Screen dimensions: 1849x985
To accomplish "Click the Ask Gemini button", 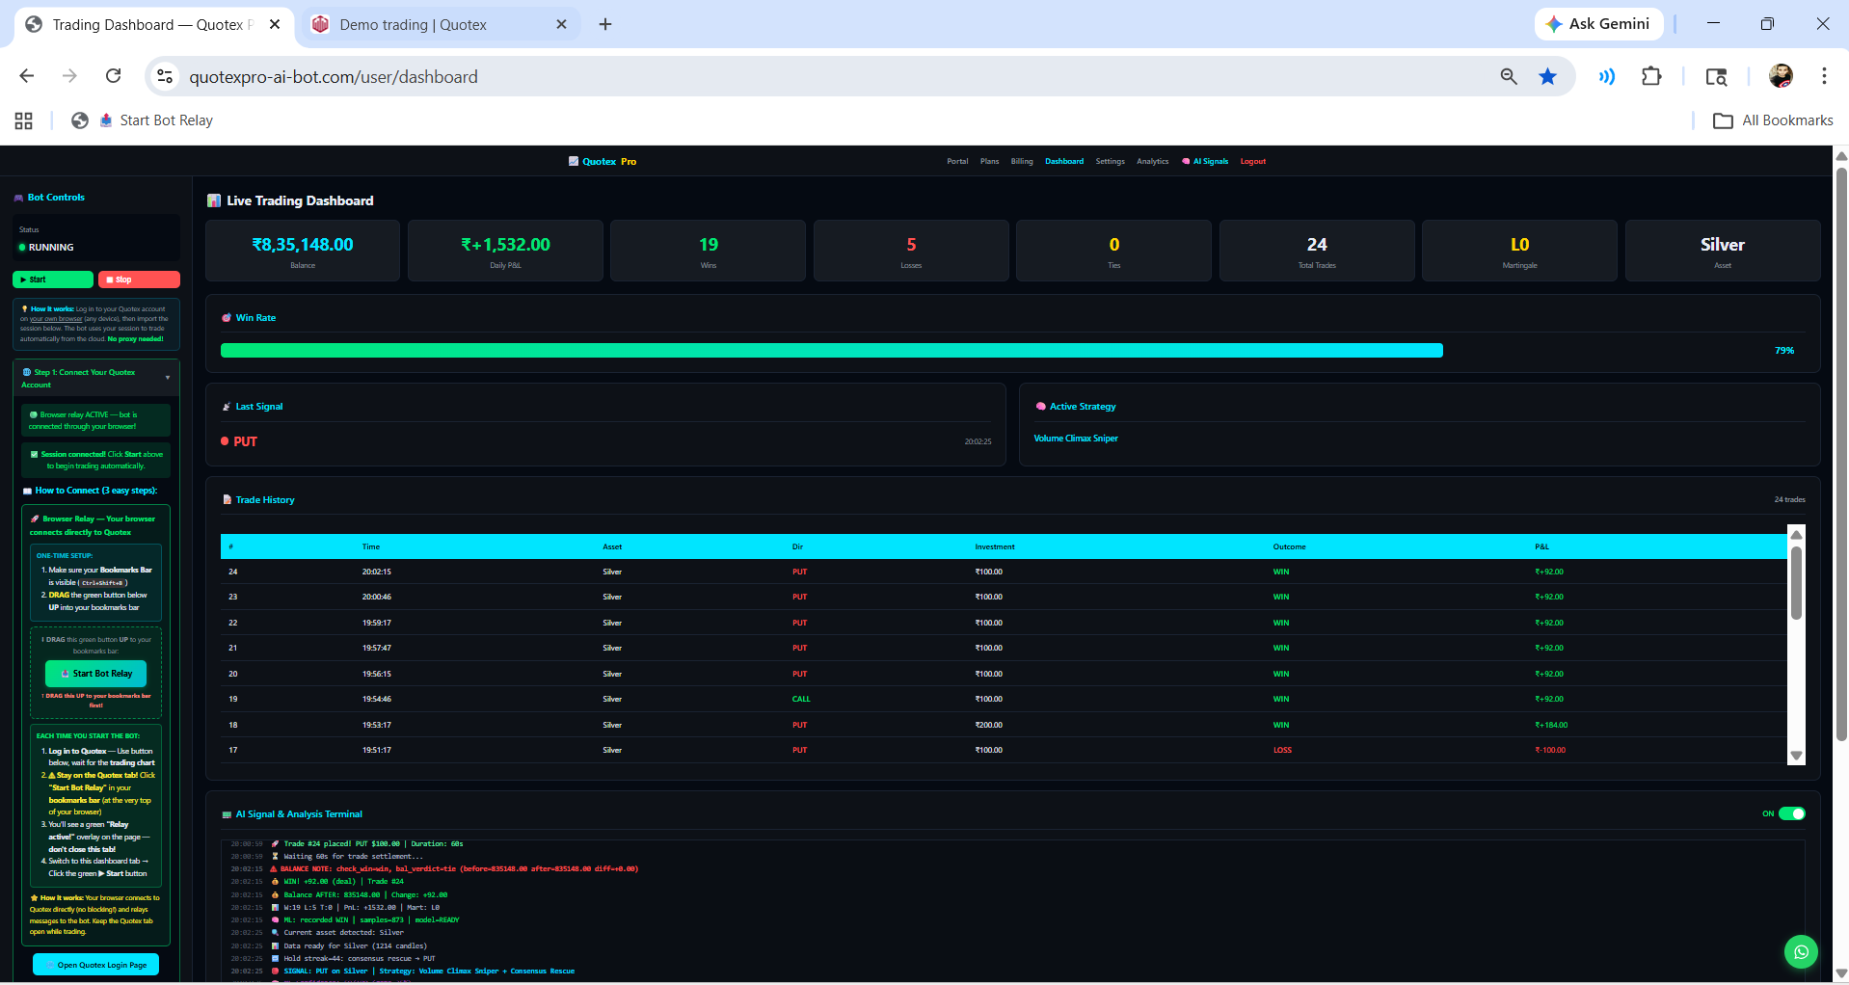I will [1598, 24].
